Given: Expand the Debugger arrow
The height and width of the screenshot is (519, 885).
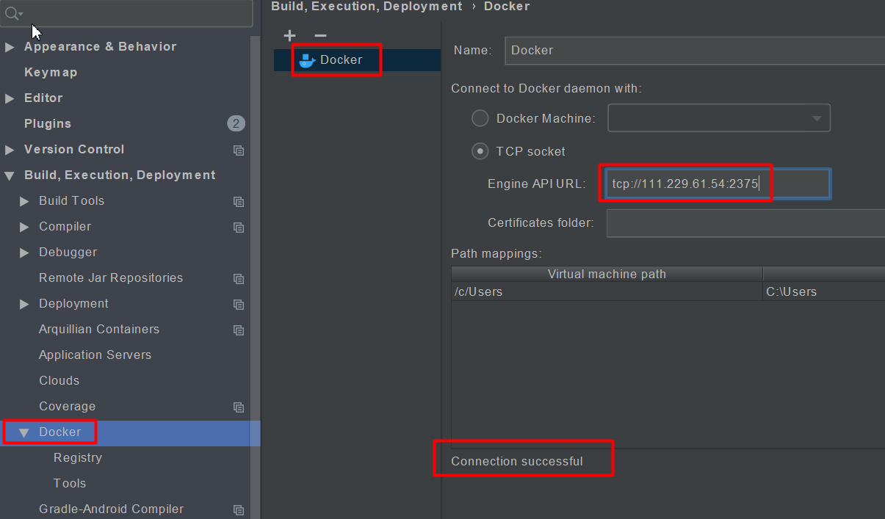Looking at the screenshot, I should 24,253.
